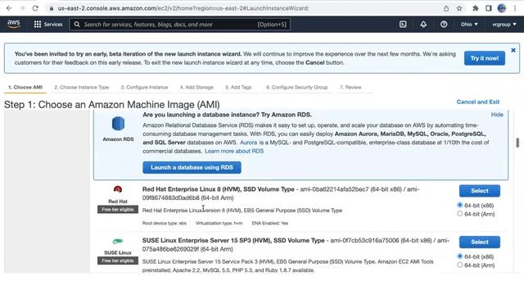Go back with the browser back arrow
The image size is (524, 295).
pos(9,8)
